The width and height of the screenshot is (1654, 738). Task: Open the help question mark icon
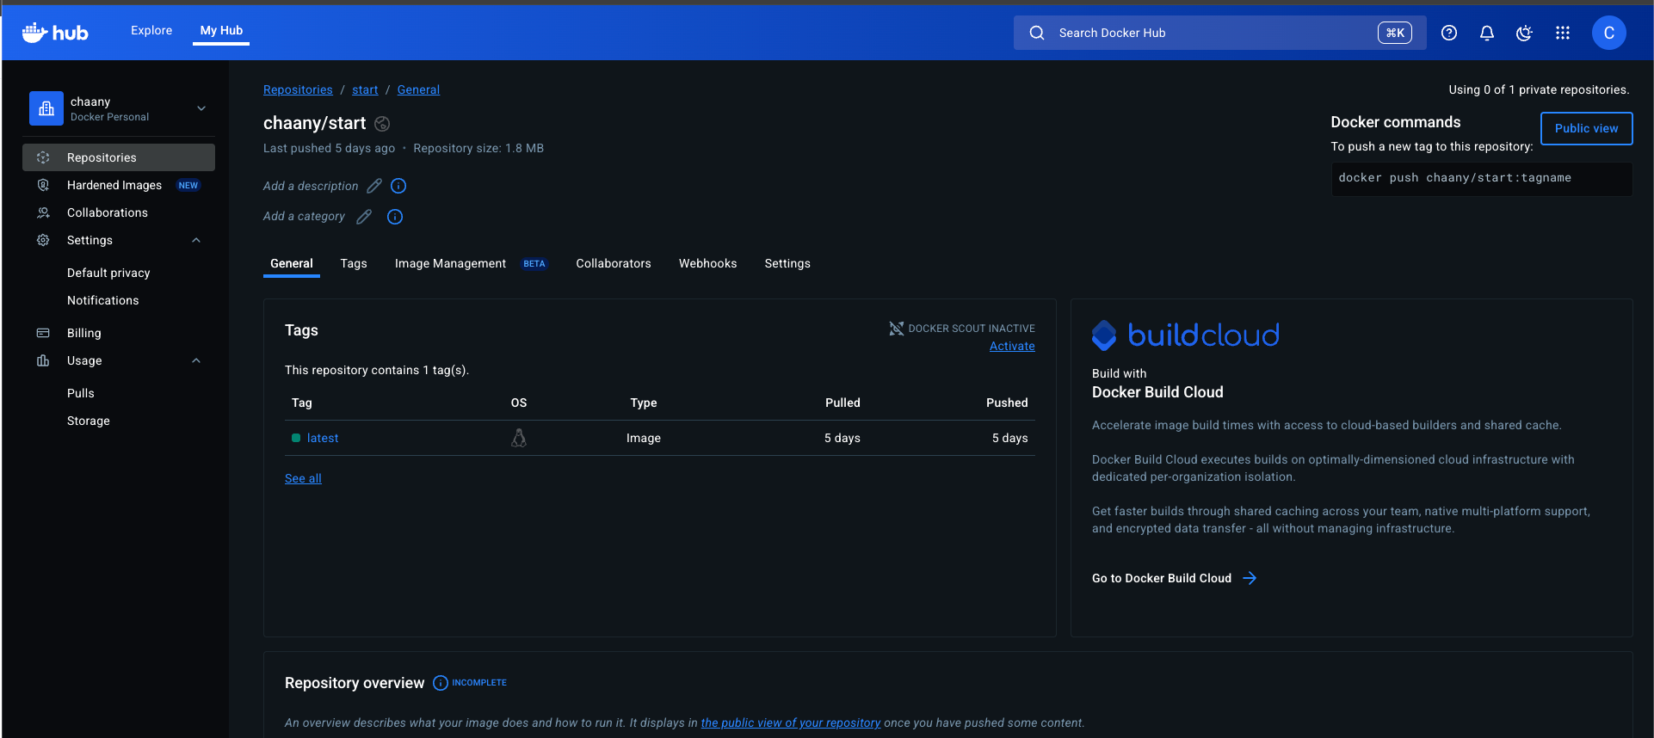(x=1449, y=33)
